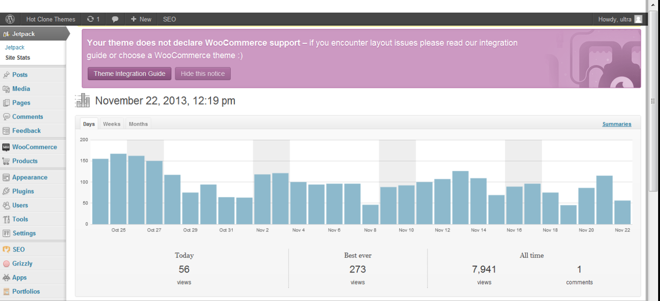
Task: Open the SEO admin bar menu
Action: pyautogui.click(x=170, y=19)
